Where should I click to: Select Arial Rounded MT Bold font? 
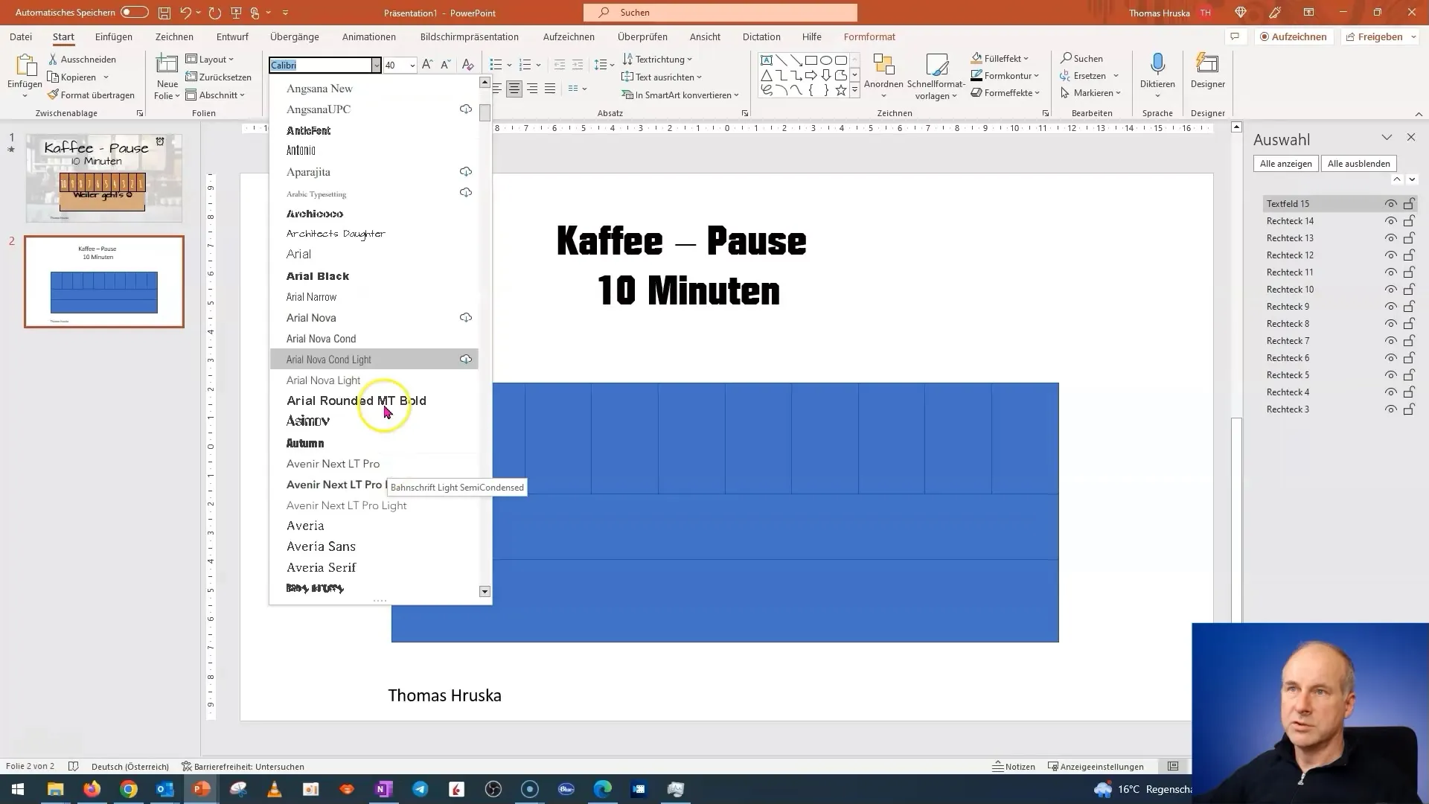coord(357,400)
